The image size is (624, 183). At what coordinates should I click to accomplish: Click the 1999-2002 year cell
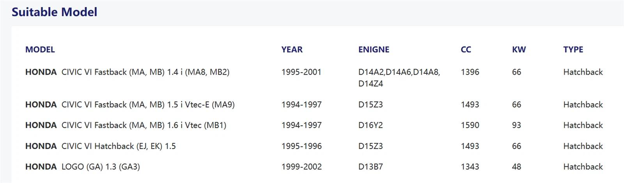click(301, 167)
